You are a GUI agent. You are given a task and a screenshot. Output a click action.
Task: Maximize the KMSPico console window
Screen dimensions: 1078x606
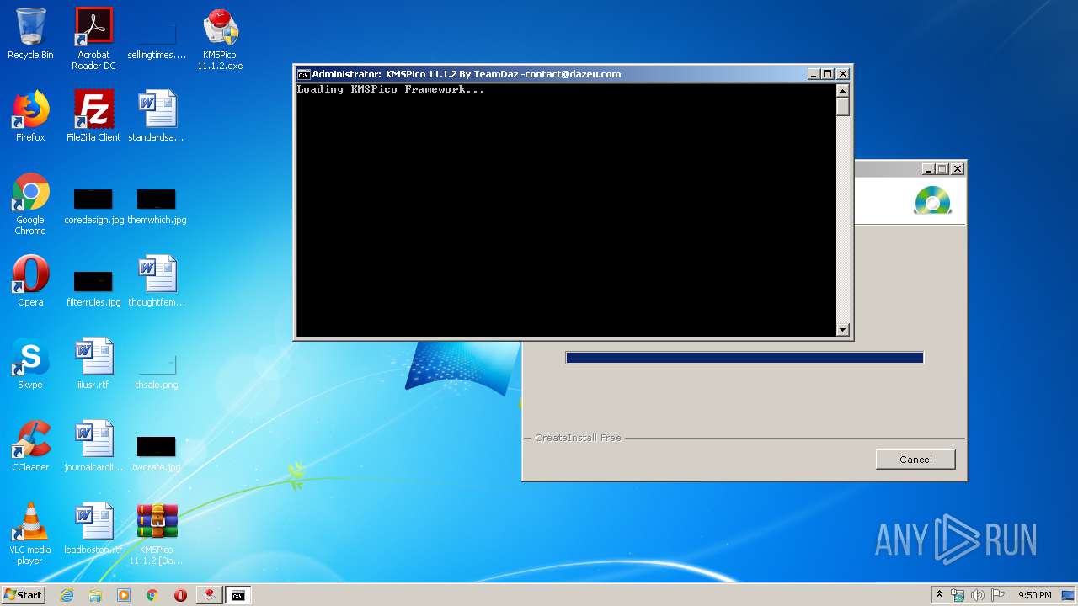click(x=827, y=74)
